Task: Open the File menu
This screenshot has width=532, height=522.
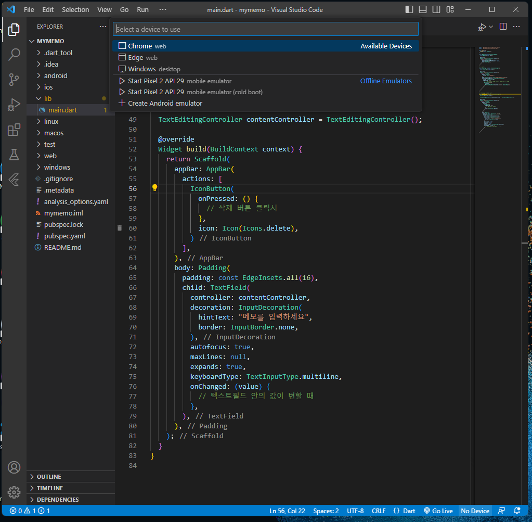Action: coord(29,9)
